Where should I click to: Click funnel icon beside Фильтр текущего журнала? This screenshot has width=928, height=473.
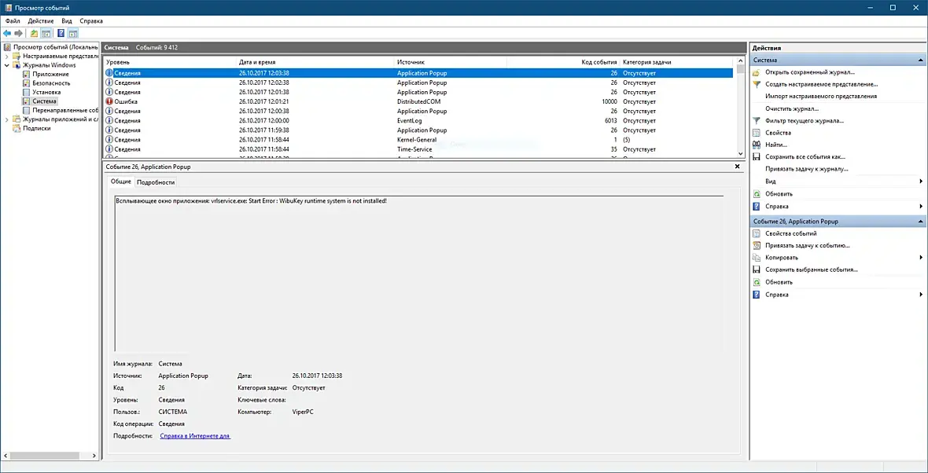(756, 121)
